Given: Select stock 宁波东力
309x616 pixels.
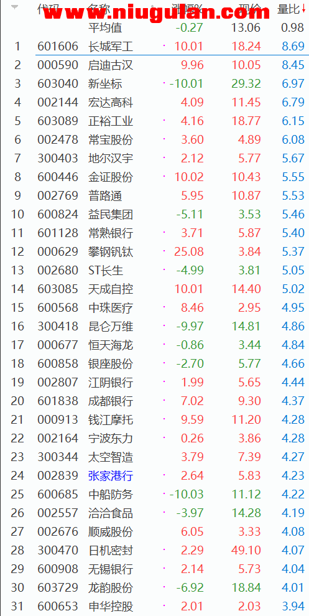Looking at the screenshot, I should [x=111, y=439].
